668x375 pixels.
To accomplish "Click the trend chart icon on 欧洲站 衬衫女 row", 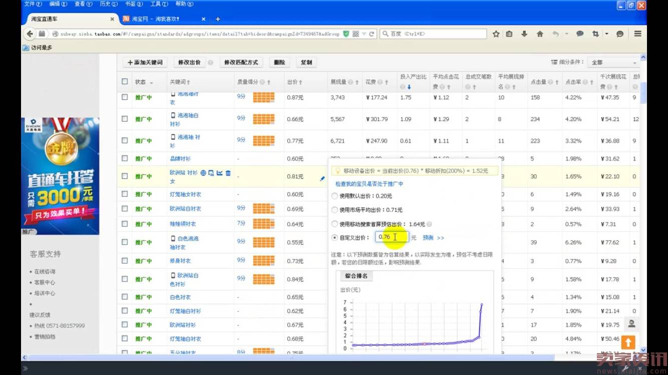I will pyautogui.click(x=219, y=173).
